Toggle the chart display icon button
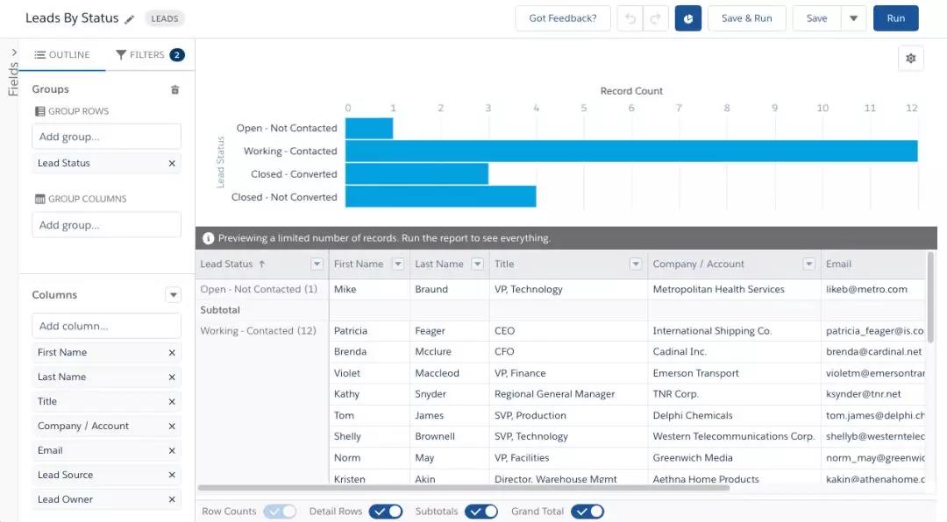The image size is (947, 522). (688, 18)
